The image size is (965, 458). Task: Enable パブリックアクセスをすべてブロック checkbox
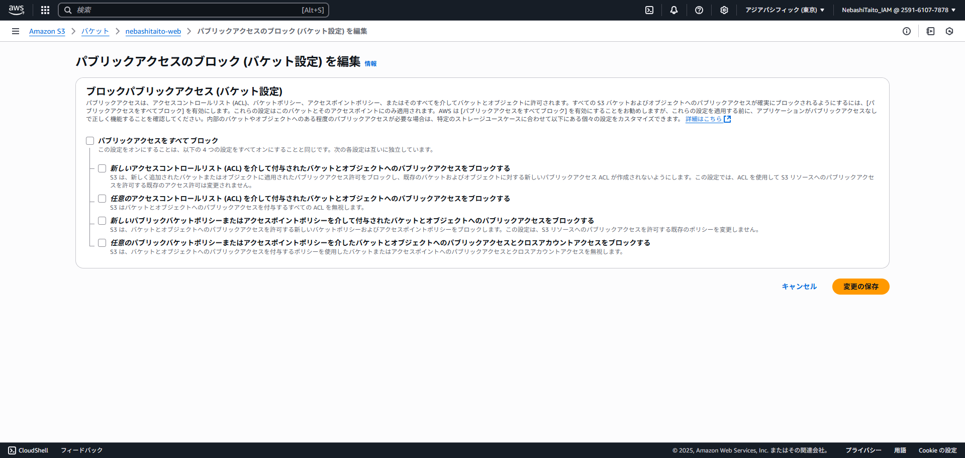coord(90,141)
